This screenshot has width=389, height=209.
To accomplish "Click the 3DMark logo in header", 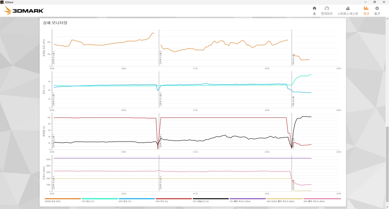I will click(24, 10).
